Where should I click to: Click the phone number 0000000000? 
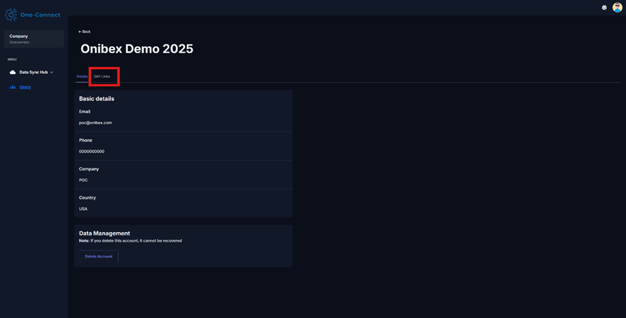[92, 152]
